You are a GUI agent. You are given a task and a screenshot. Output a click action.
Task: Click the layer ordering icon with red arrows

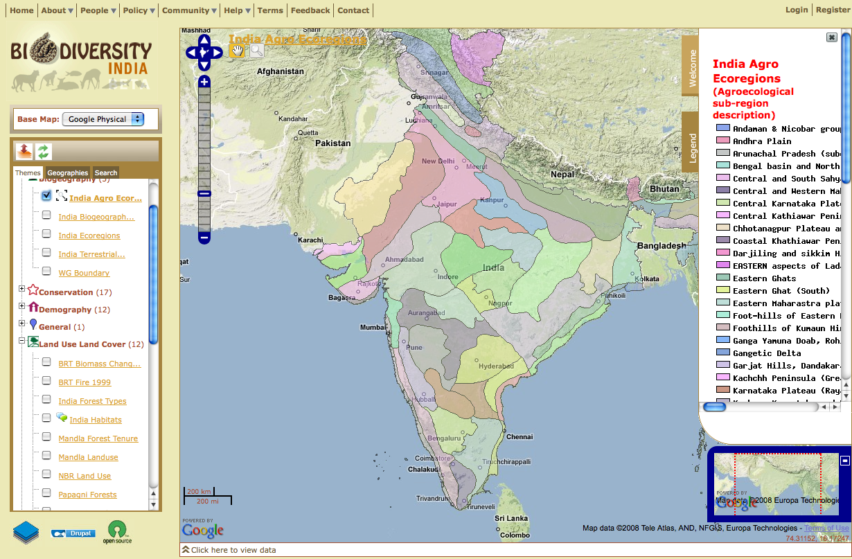[25, 151]
